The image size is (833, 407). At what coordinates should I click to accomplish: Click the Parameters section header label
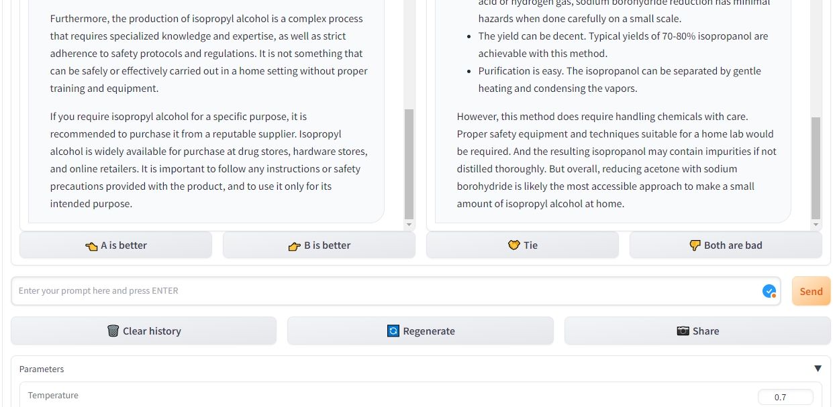tap(42, 369)
